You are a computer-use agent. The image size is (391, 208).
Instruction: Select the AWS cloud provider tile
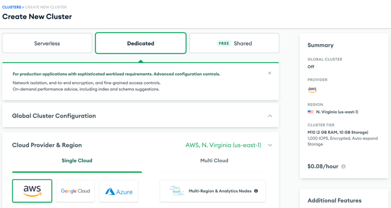pos(32,191)
